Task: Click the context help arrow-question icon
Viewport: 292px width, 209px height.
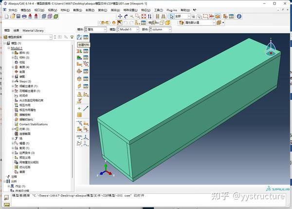Action: coord(195,10)
